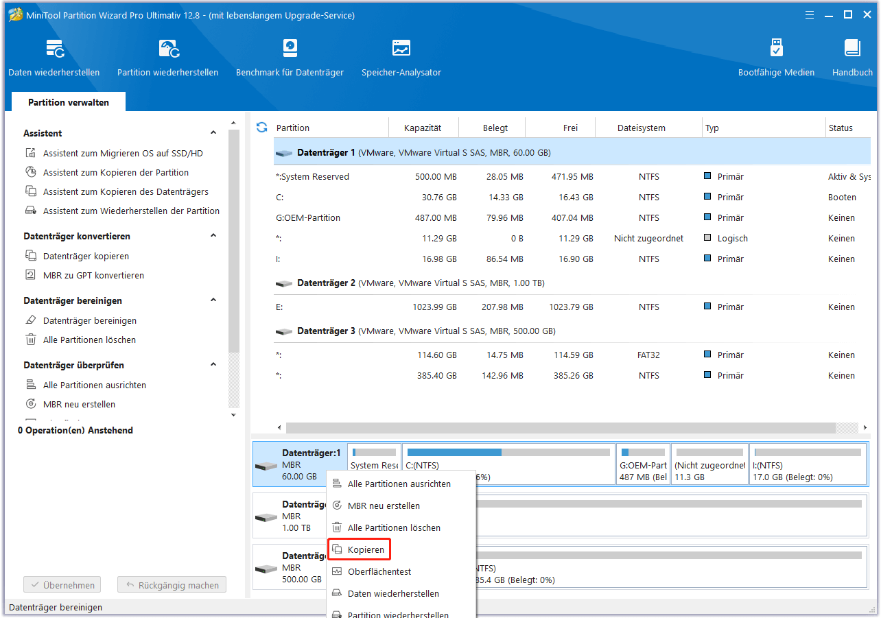Choose MBR neu erstellen in context menu
Screen dimensions: 881x618
[x=401, y=506]
